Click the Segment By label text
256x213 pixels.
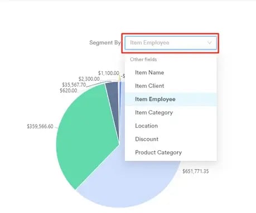(105, 43)
